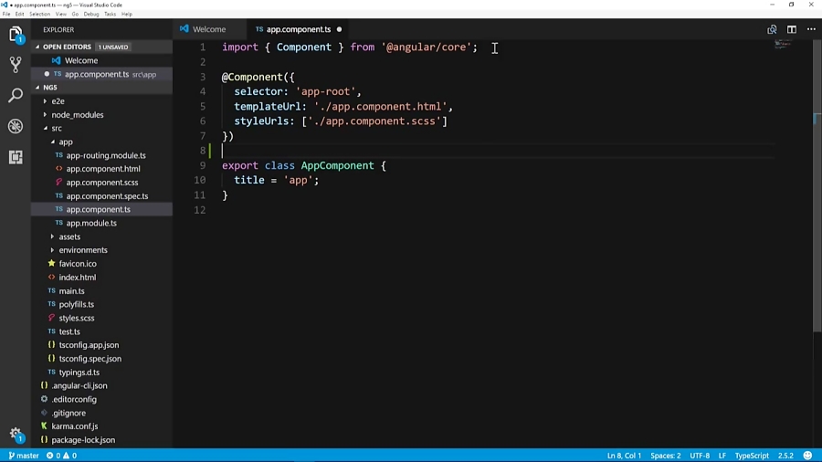Open app.component.html file
Screen dimensions: 822x462
(101, 169)
